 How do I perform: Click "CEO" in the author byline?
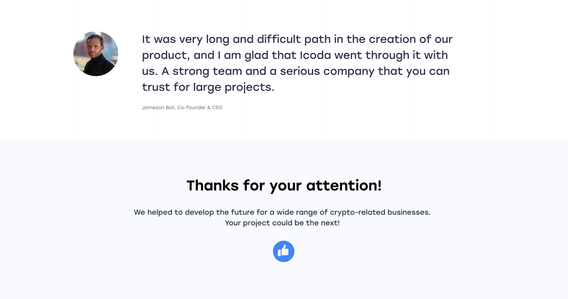point(217,108)
